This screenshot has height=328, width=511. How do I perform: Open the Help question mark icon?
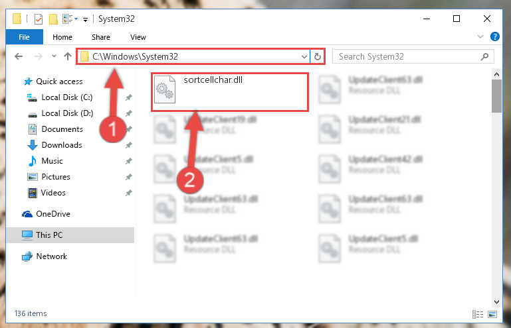(494, 36)
